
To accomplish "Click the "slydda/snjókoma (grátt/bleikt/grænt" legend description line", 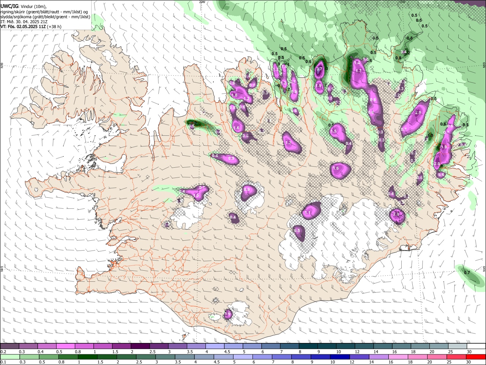I will coord(45,17).
